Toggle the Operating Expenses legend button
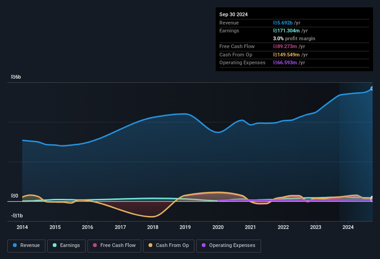 click(228, 246)
